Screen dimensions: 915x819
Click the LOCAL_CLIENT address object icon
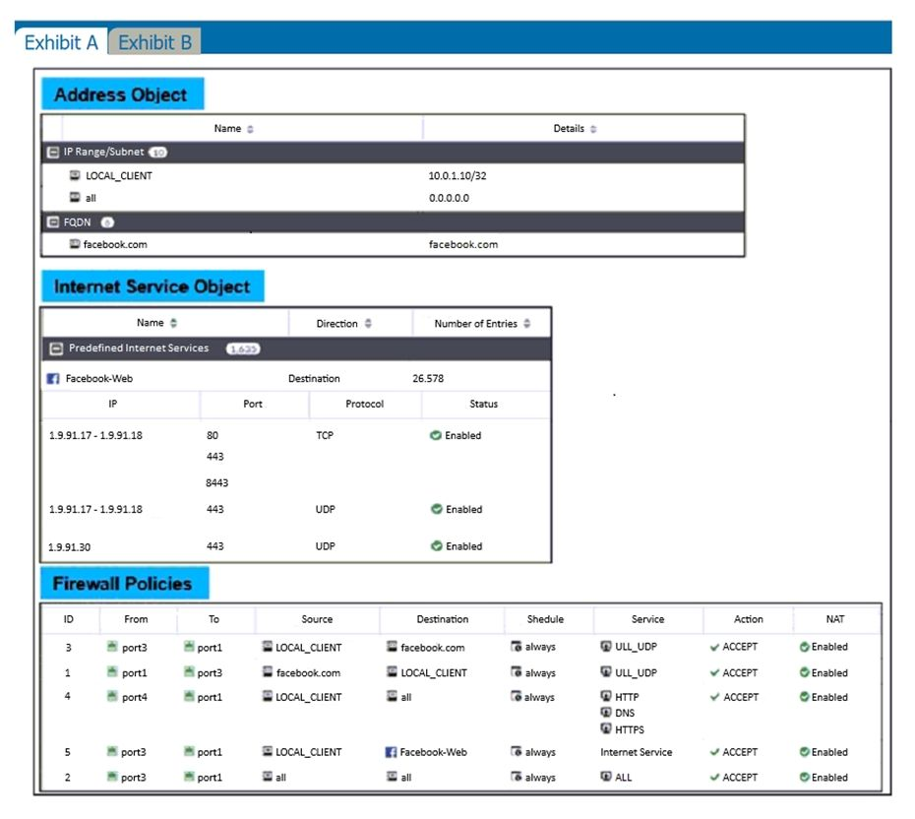75,176
